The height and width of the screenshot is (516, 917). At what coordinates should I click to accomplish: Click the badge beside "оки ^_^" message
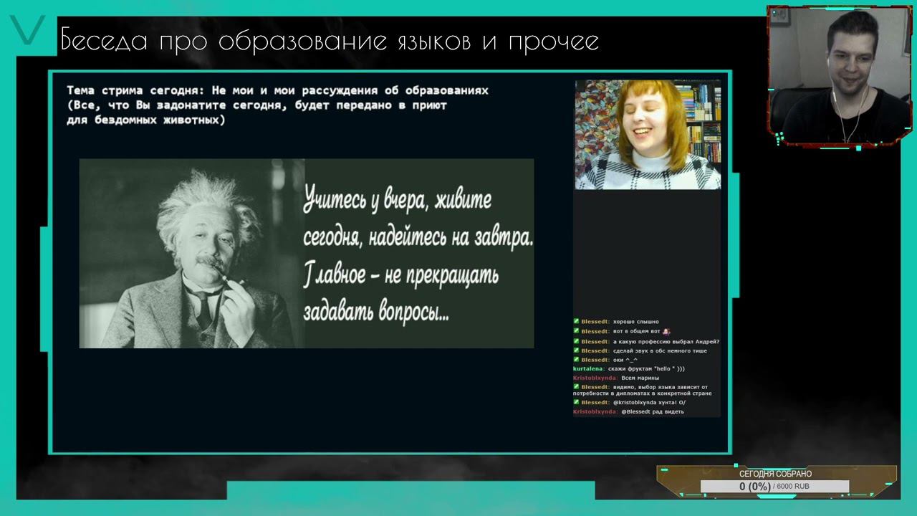tap(576, 360)
